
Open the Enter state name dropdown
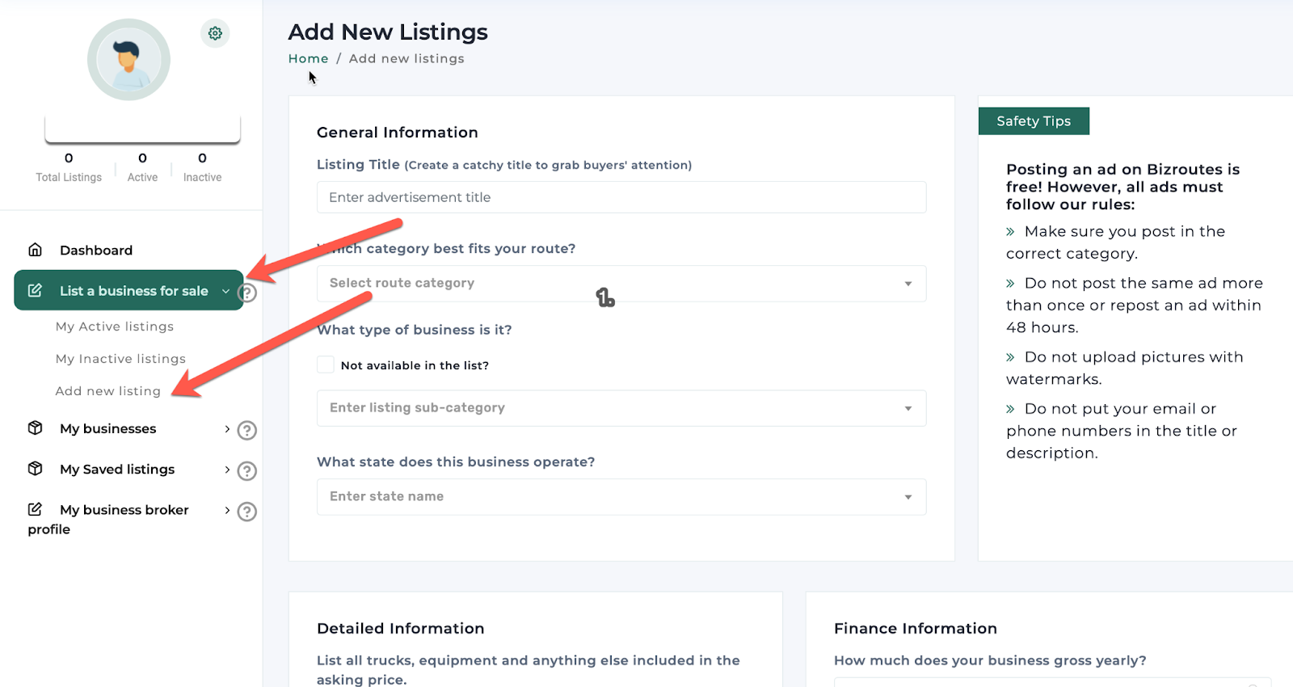[x=621, y=497]
